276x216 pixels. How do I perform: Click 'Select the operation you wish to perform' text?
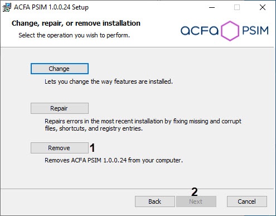(x=74, y=35)
